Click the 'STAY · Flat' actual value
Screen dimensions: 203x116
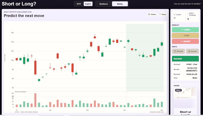192,64
